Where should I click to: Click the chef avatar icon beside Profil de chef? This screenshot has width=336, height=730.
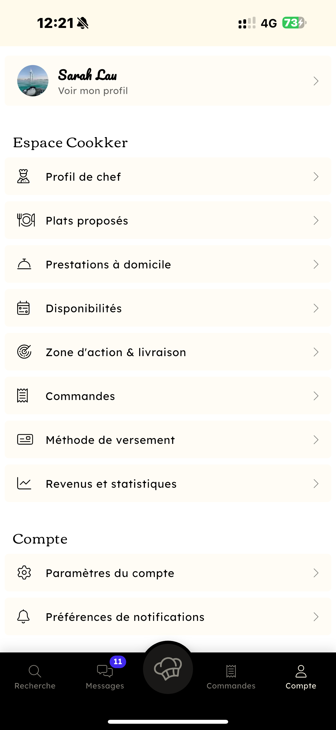coord(23,176)
